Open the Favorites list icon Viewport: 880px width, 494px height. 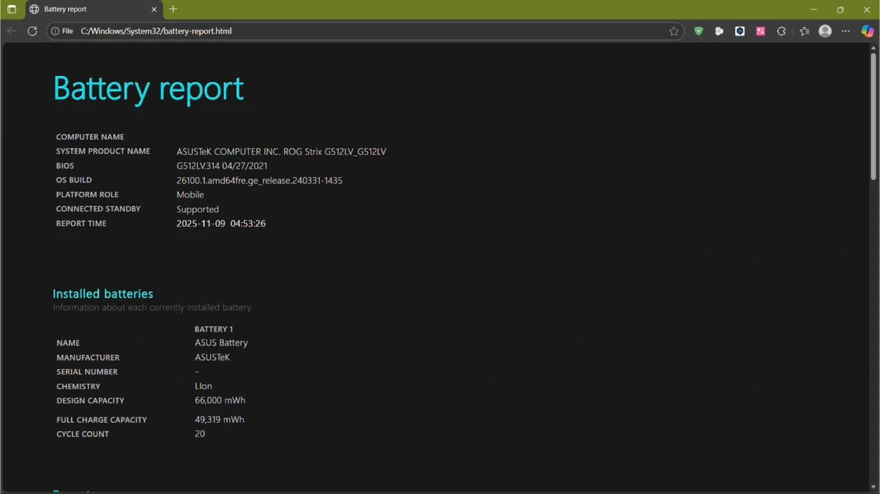(x=804, y=31)
